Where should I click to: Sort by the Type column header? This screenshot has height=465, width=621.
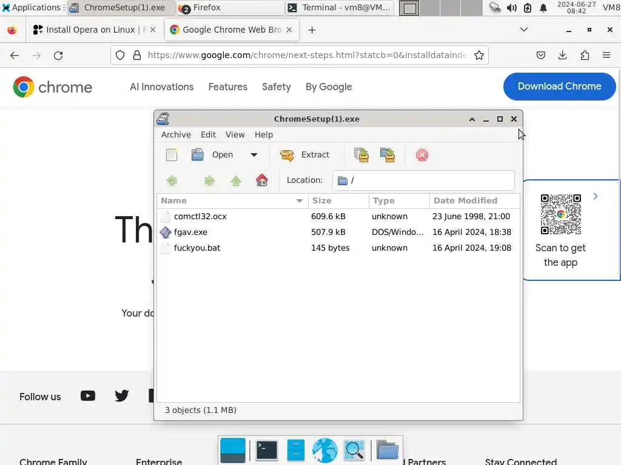399,200
